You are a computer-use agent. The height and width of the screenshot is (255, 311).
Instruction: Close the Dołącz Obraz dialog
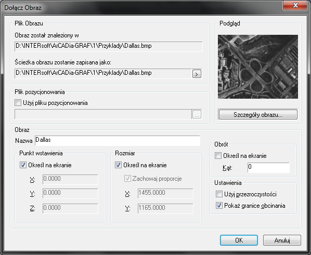click(x=295, y=5)
